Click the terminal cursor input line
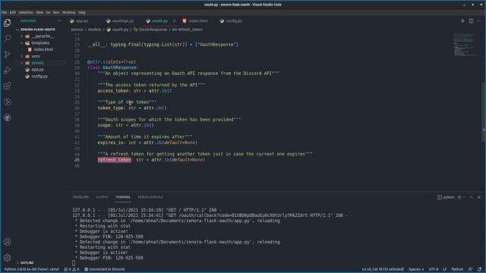Viewport: 486px width, 273px height. (74, 263)
